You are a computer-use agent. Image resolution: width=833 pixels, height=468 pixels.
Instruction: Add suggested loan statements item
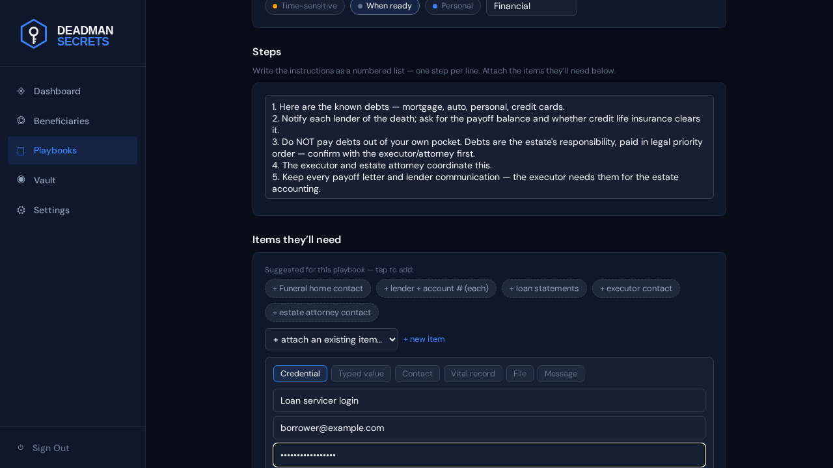coord(544,288)
